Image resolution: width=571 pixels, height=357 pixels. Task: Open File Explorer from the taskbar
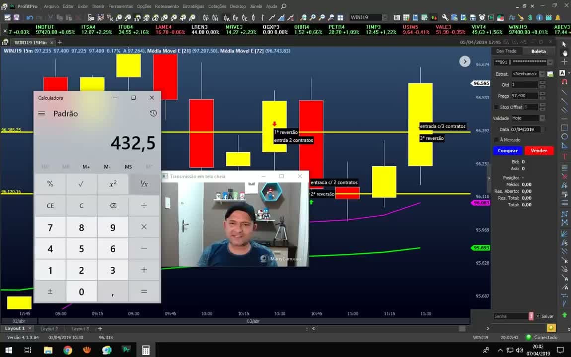pyautogui.click(x=48, y=350)
